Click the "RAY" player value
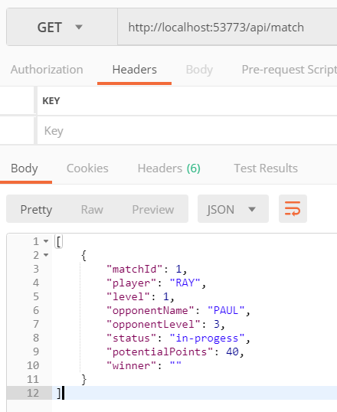This screenshot has width=337, height=412. click(185, 283)
